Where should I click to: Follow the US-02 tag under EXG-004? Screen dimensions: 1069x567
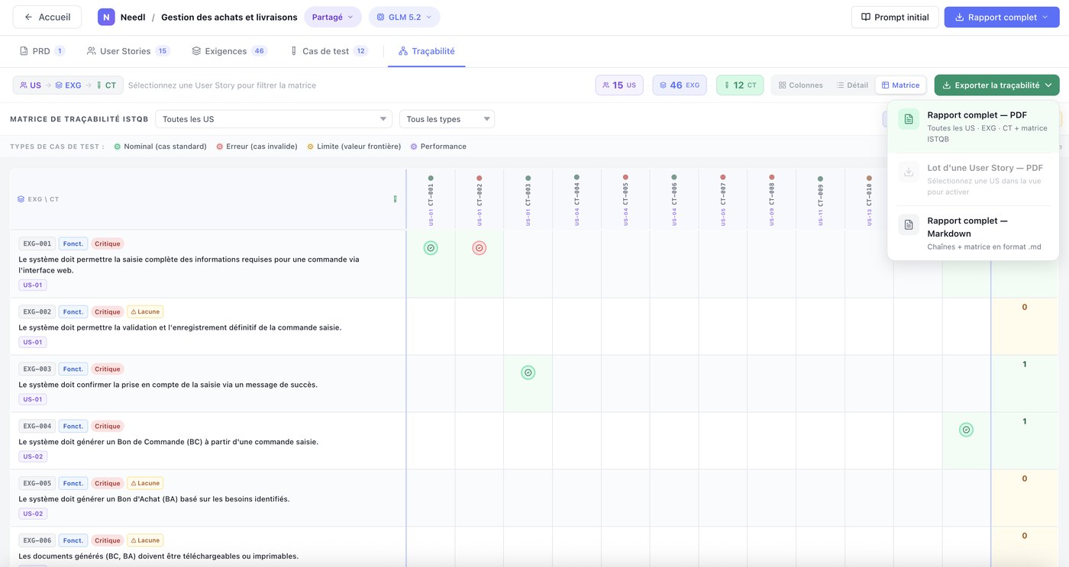click(x=33, y=457)
